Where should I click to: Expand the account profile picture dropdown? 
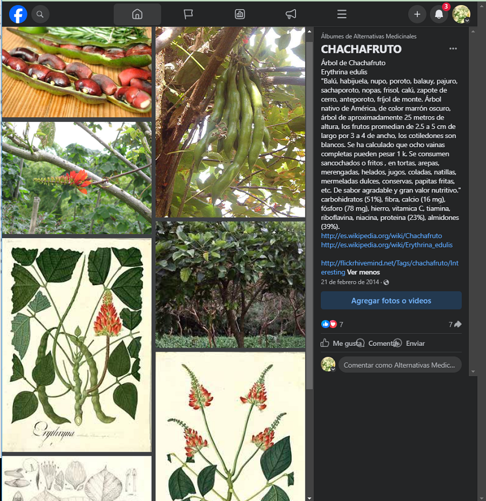[461, 14]
